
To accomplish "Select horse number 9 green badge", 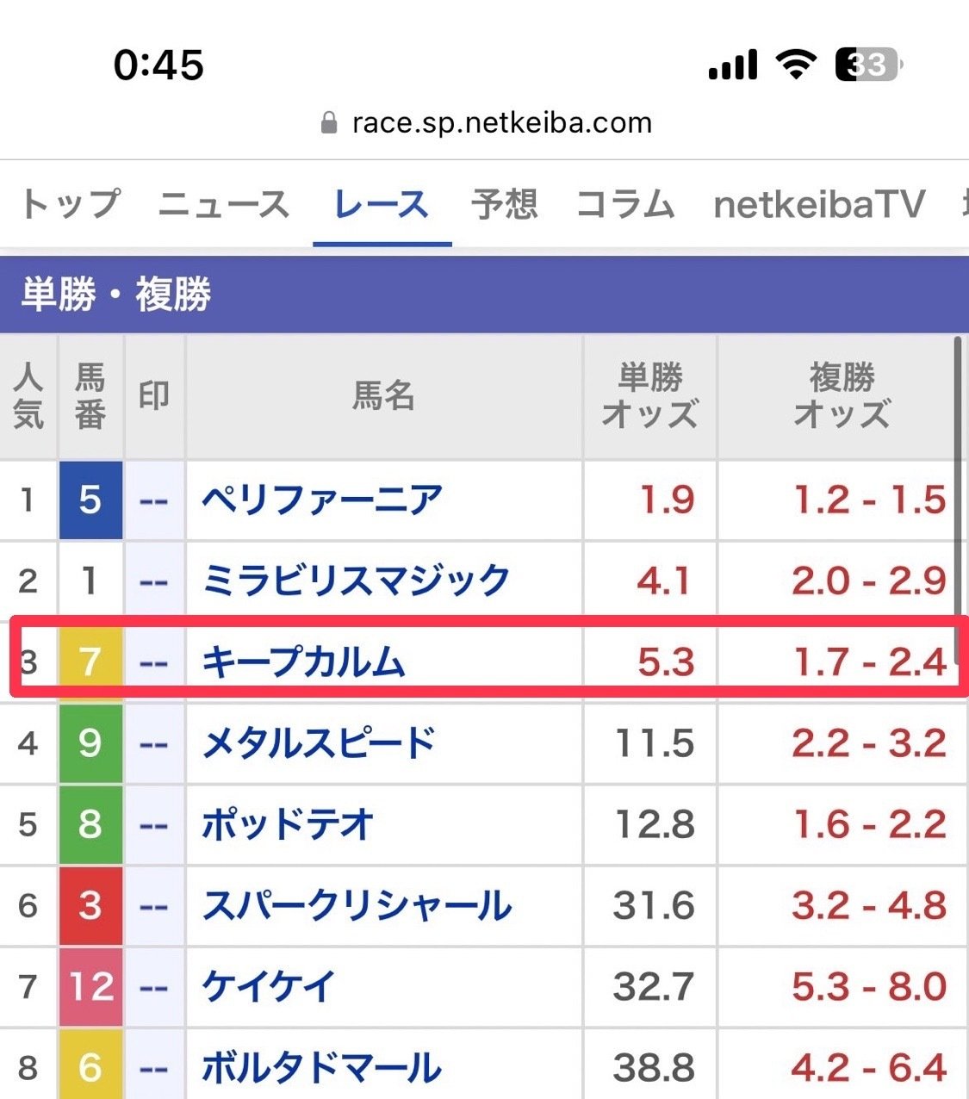I will click(x=90, y=743).
